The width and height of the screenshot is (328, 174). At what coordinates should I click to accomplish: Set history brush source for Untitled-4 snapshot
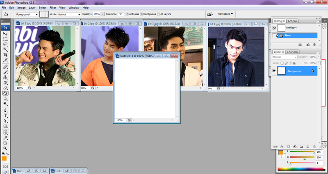click(274, 28)
